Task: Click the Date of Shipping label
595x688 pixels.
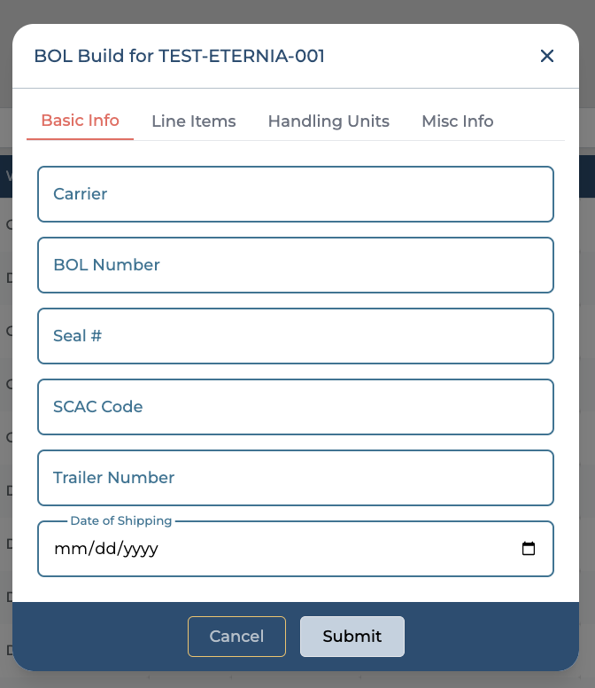Action: click(x=121, y=521)
